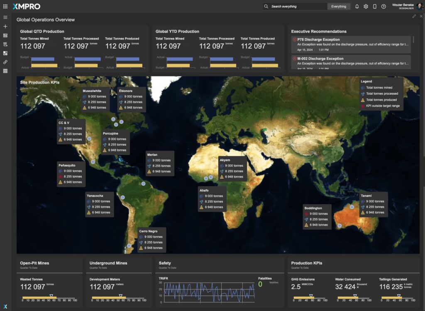Click the plus icon in the sidebar
The height and width of the screenshot is (311, 425).
tap(5, 26)
